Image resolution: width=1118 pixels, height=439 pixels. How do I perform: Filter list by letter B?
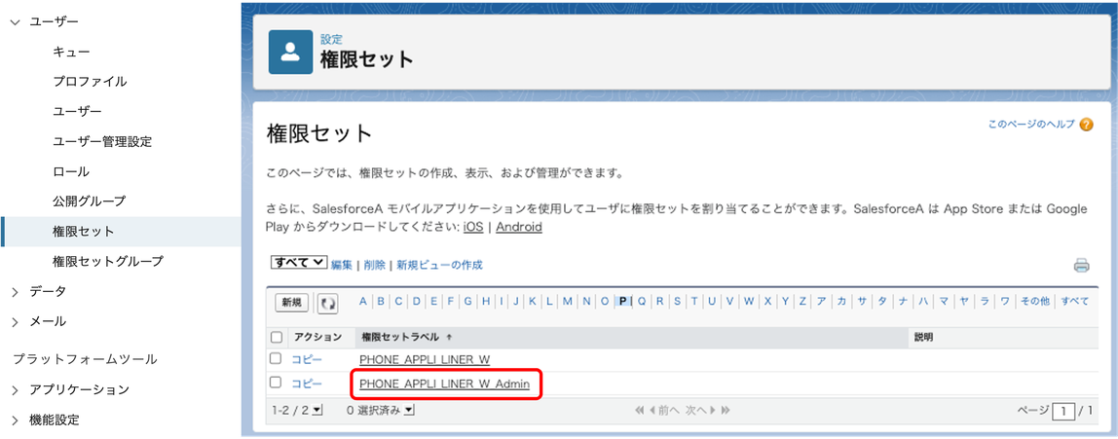point(381,302)
